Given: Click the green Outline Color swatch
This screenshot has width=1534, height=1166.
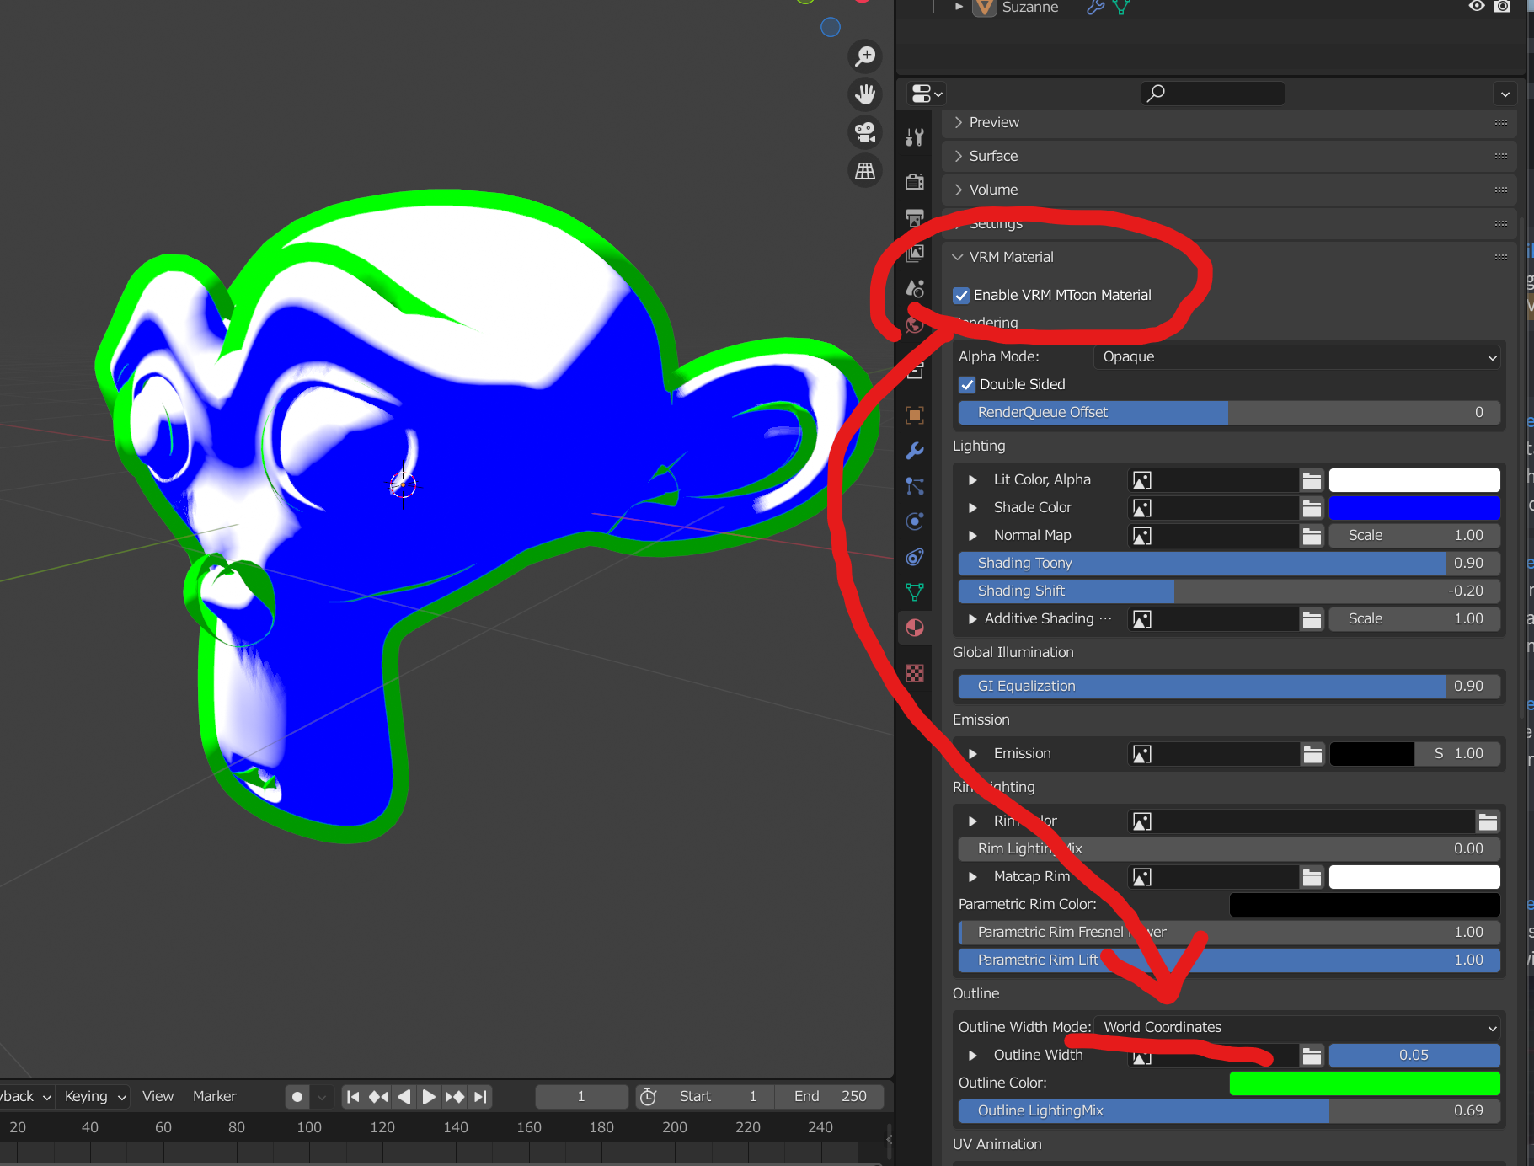Looking at the screenshot, I should point(1363,1083).
